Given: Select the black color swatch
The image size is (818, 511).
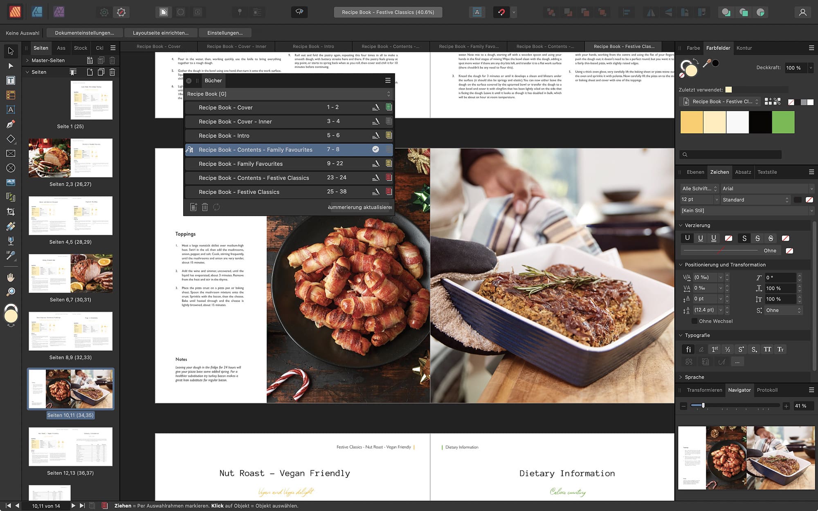Looking at the screenshot, I should 760,122.
